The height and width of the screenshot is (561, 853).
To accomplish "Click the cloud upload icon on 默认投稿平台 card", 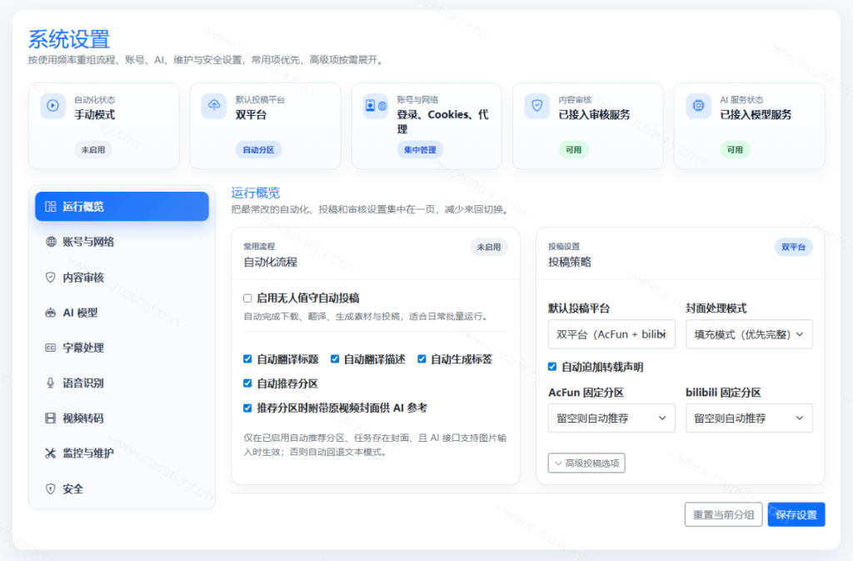I will click(x=214, y=105).
